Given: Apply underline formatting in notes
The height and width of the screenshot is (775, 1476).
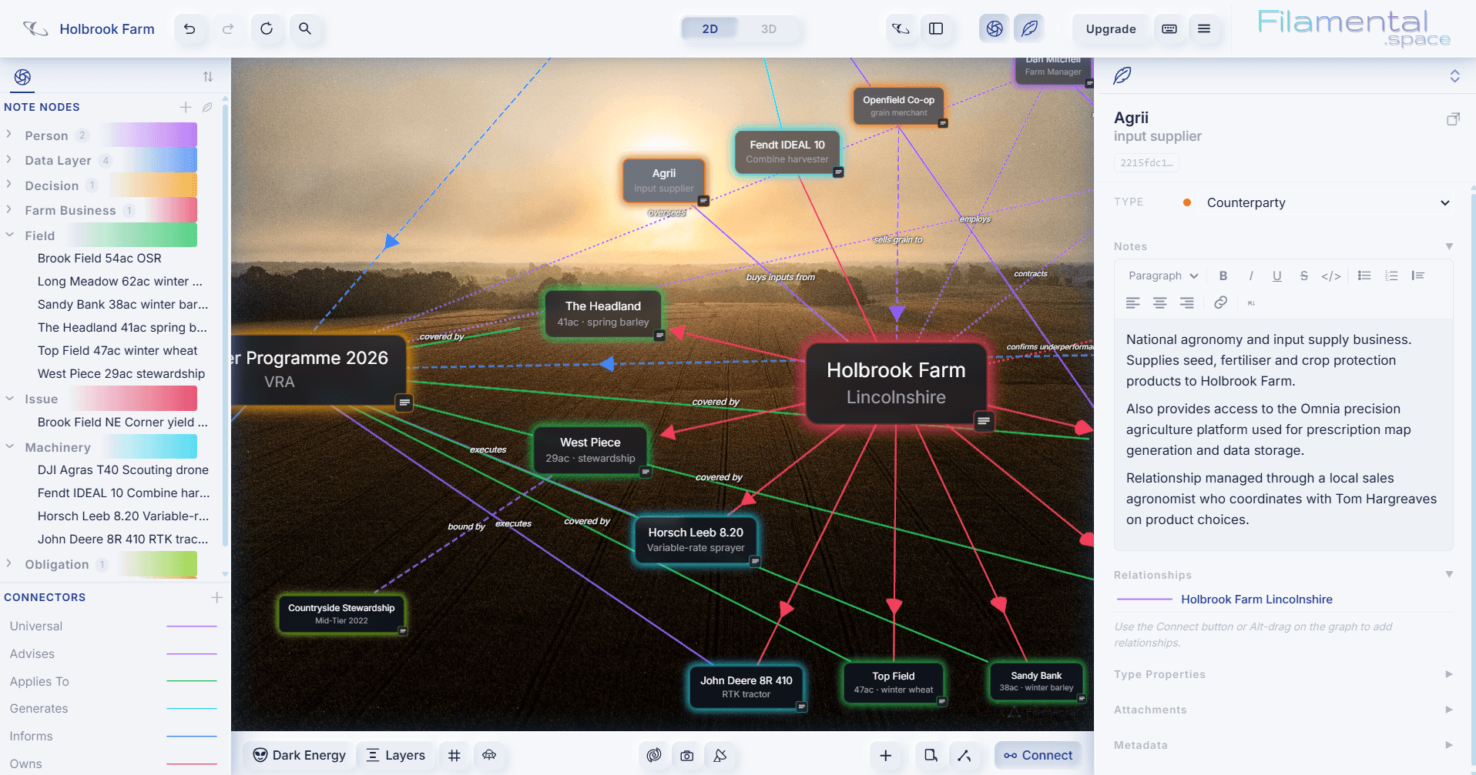Looking at the screenshot, I should 1277,276.
